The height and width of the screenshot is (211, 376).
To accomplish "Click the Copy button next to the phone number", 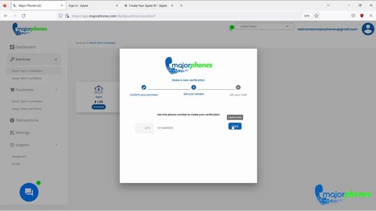I will [x=235, y=126].
